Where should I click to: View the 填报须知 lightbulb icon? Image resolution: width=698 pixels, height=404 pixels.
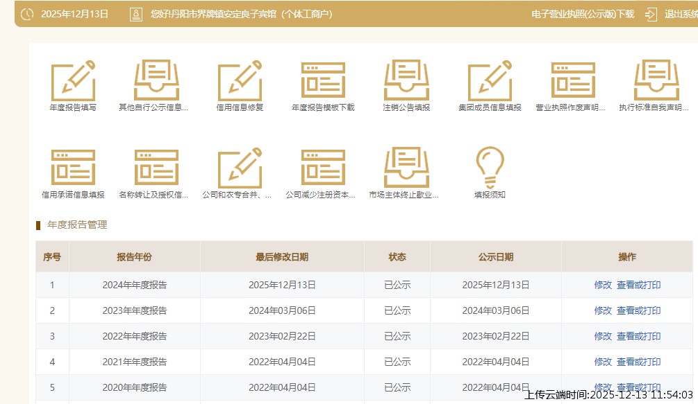490,166
